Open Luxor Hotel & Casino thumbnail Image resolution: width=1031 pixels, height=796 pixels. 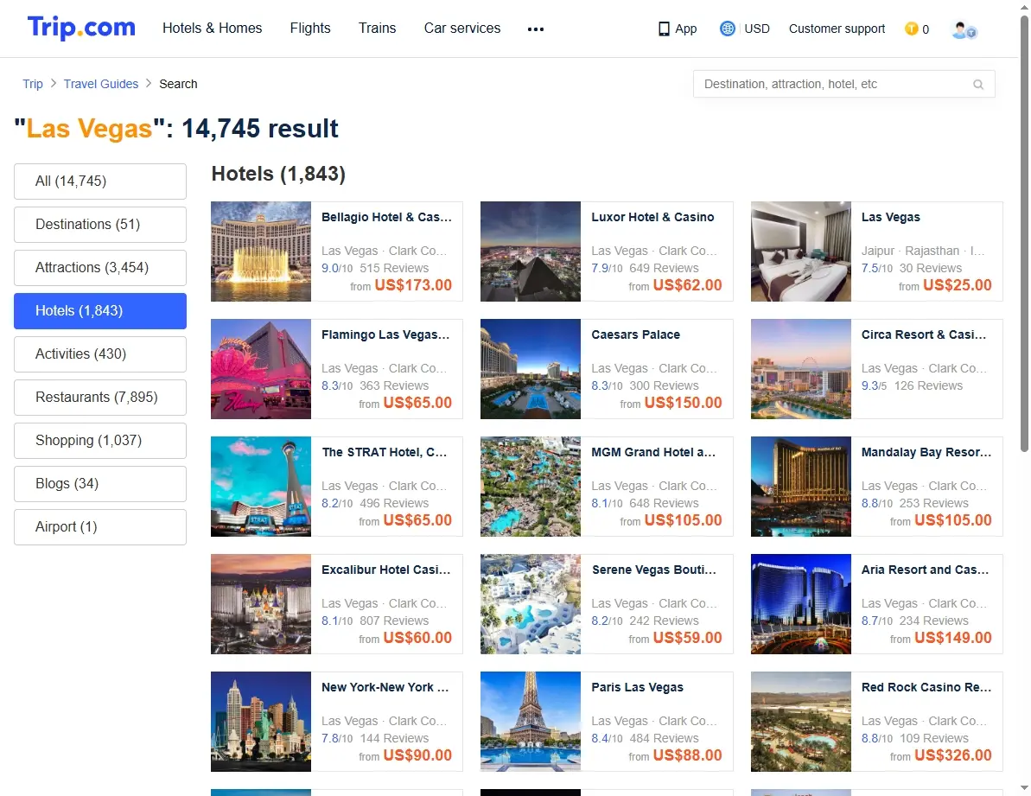(531, 252)
